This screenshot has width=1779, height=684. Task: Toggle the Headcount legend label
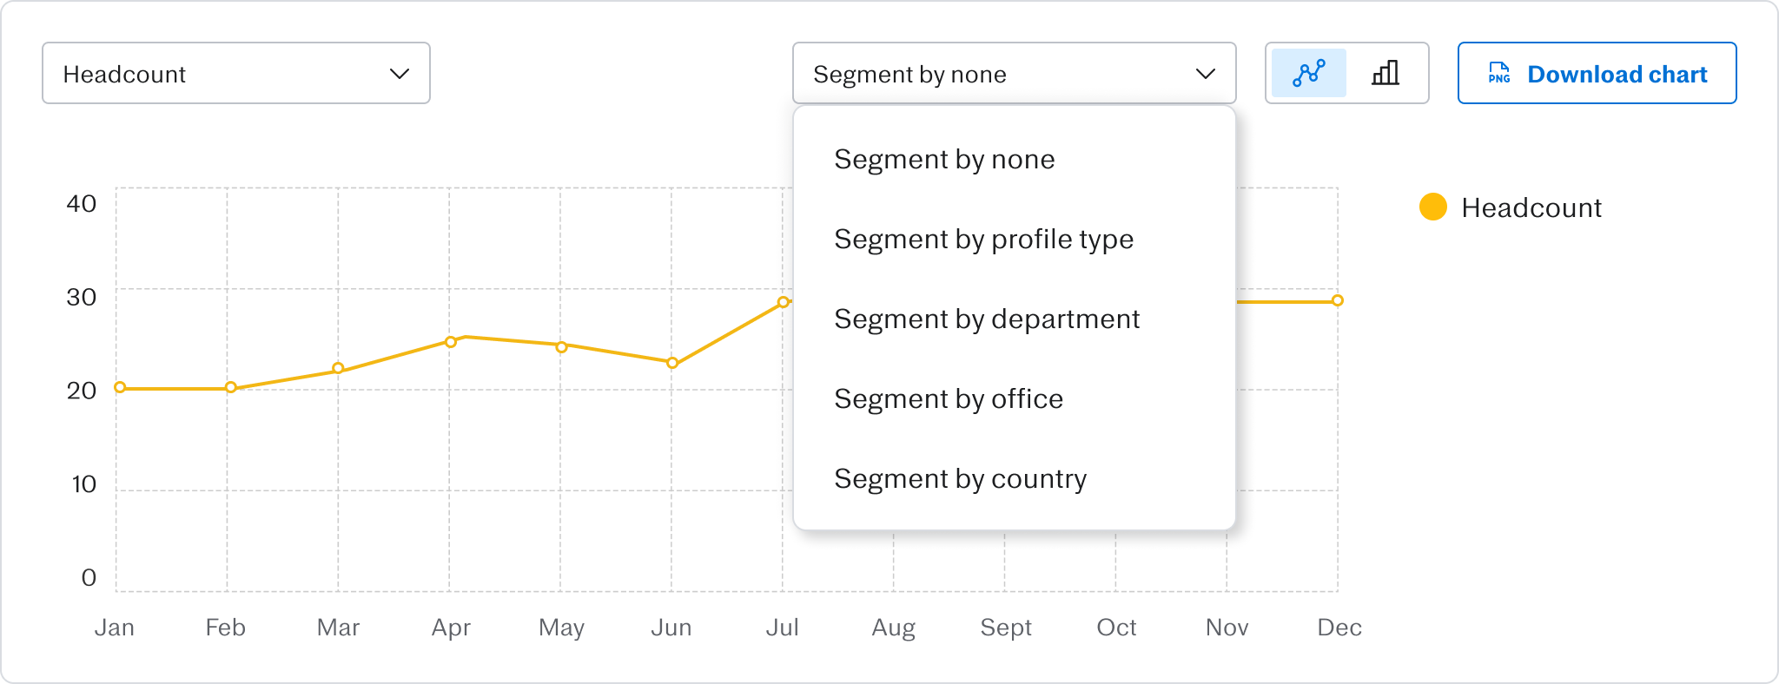pos(1531,208)
